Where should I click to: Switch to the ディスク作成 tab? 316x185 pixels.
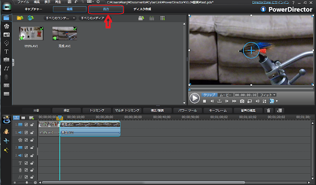pos(142,9)
